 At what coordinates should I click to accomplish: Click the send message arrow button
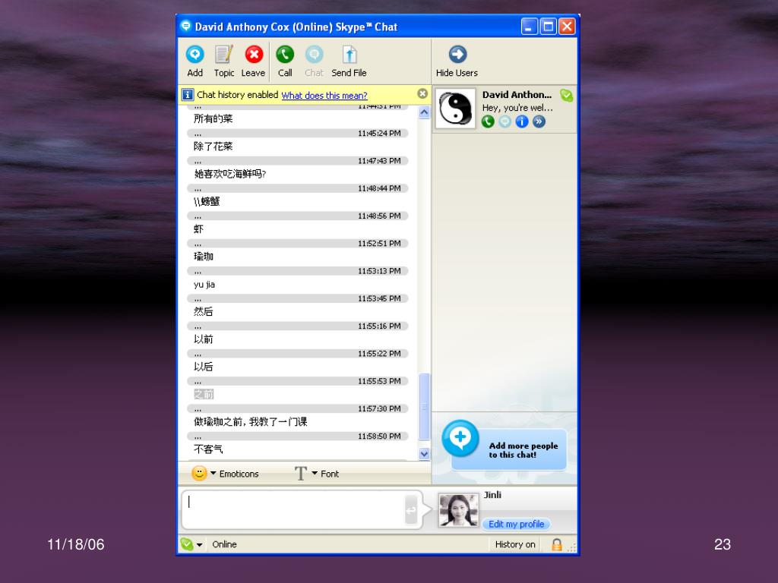(x=411, y=509)
